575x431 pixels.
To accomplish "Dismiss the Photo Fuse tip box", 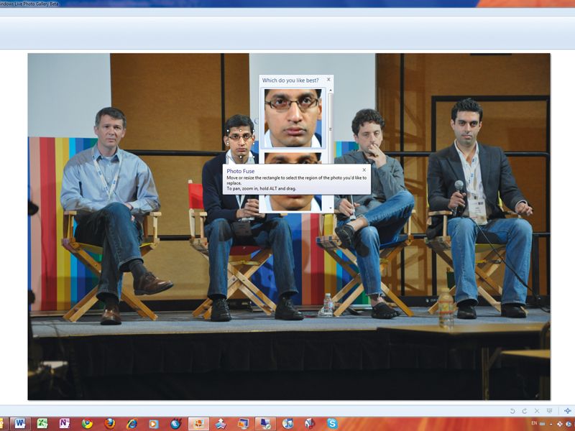I will [x=364, y=170].
